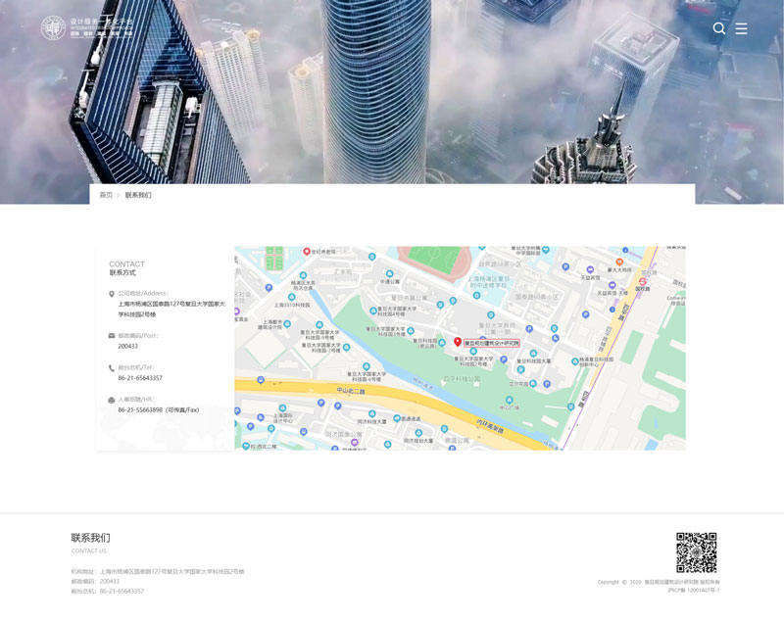Click the telephone handset icon

[x=112, y=367]
